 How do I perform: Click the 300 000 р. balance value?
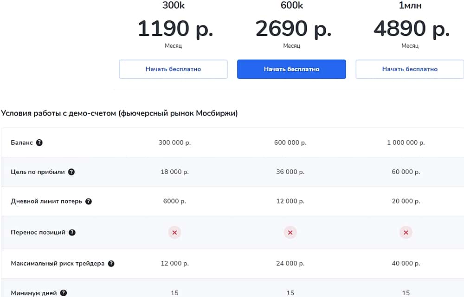point(174,142)
